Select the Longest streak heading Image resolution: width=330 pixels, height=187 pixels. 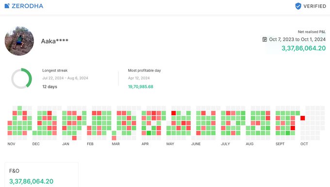point(55,70)
